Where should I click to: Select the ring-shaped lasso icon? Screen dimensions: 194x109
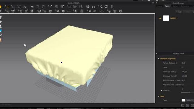point(106,7)
